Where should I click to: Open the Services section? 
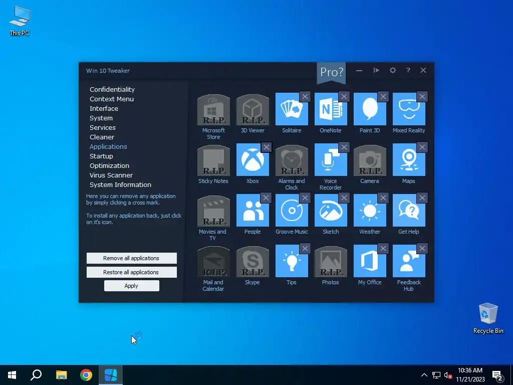(102, 127)
